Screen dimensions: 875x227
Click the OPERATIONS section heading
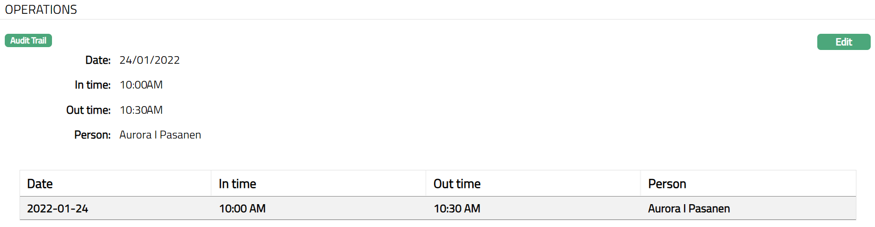point(41,10)
